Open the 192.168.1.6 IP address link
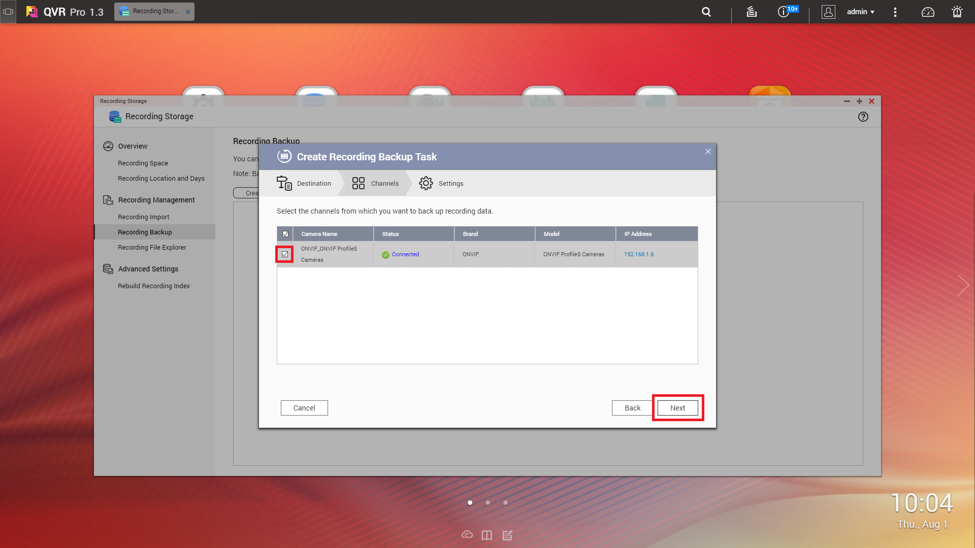975x548 pixels. [x=638, y=254]
